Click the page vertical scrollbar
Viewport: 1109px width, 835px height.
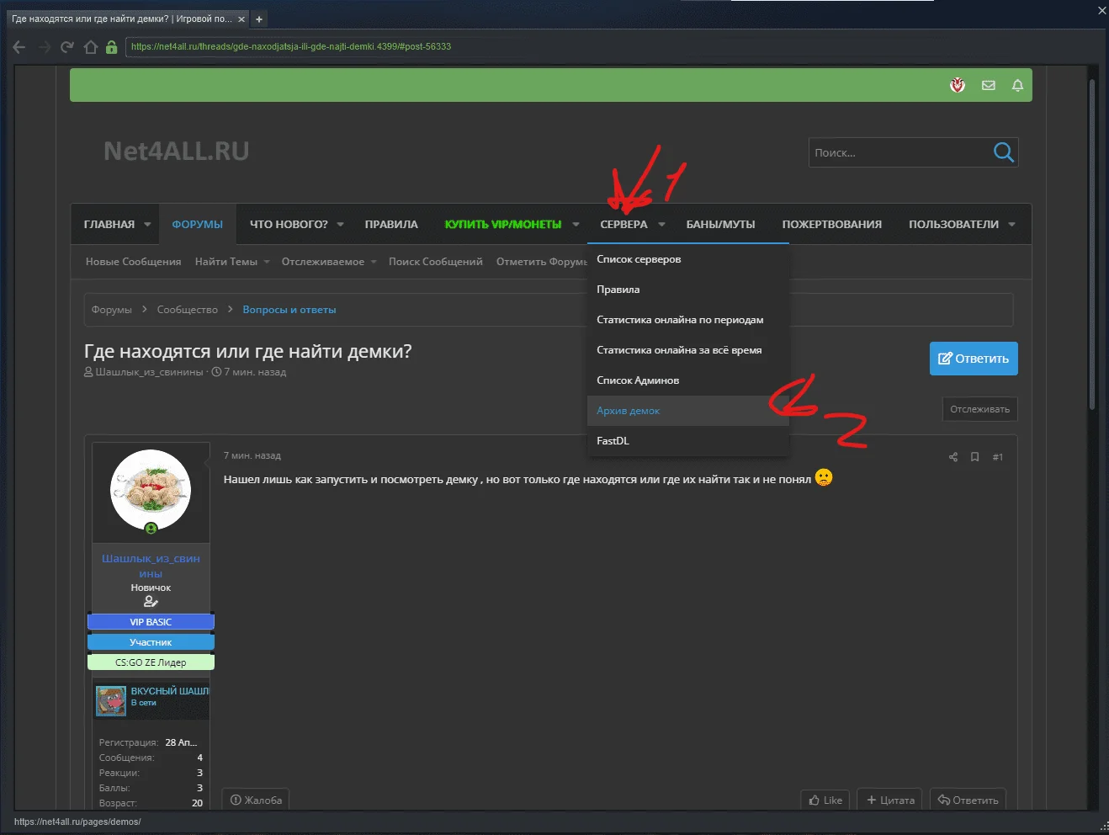[x=1092, y=244]
